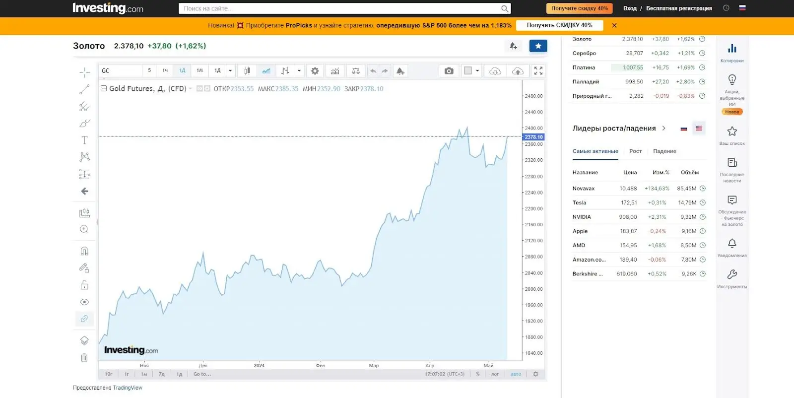Screen dimensions: 794x398
Task: Toggle fullscreen chart mode
Action: pos(538,71)
